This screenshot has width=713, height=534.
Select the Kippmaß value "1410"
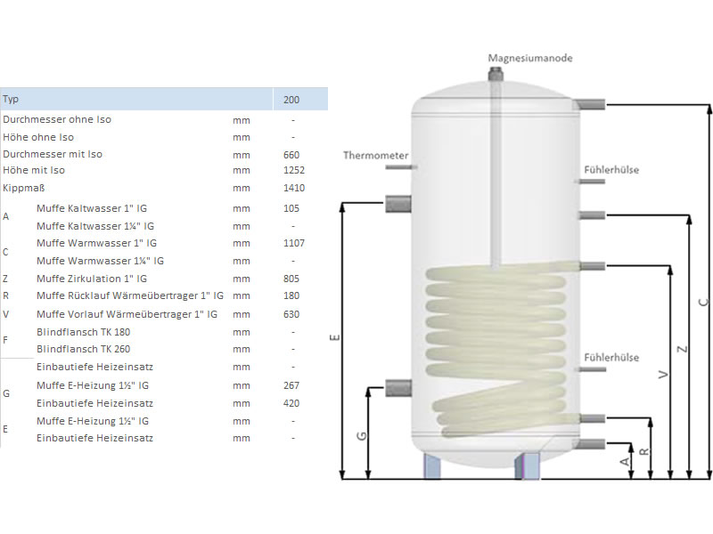[x=294, y=188]
